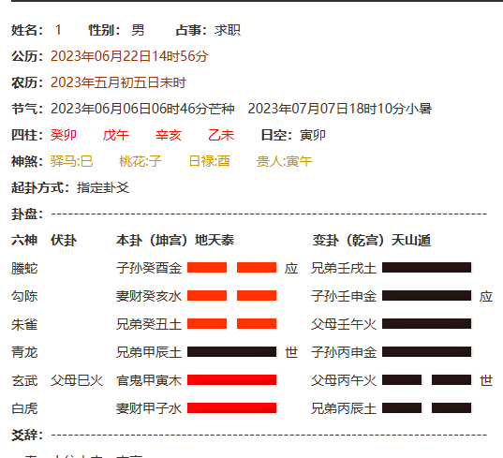The width and height of the screenshot is (503, 458).
Task: Click the 世 marker beside 父母丙午火
Action: 486,380
